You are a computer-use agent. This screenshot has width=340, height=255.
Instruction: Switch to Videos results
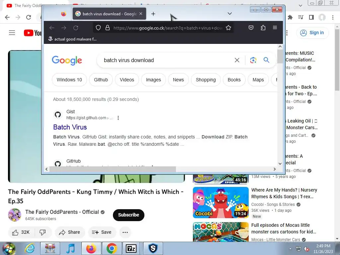click(127, 80)
